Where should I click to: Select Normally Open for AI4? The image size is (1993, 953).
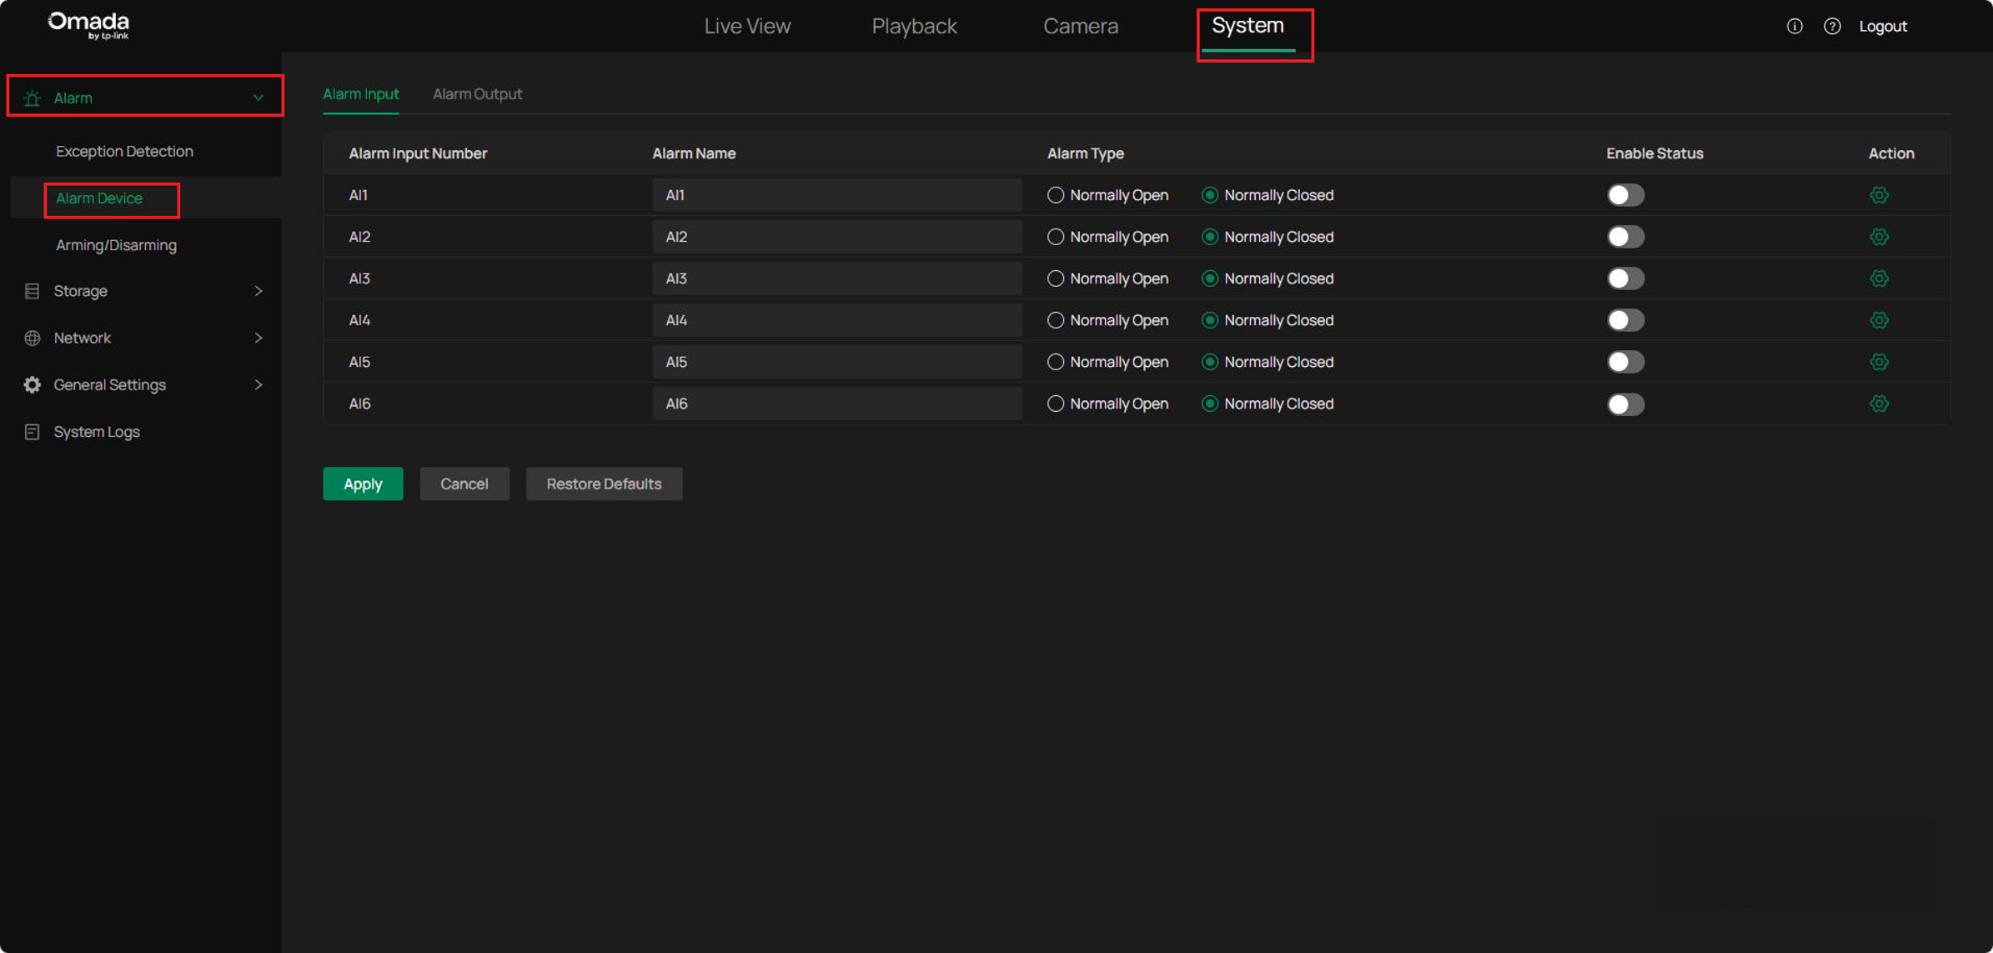[1056, 320]
